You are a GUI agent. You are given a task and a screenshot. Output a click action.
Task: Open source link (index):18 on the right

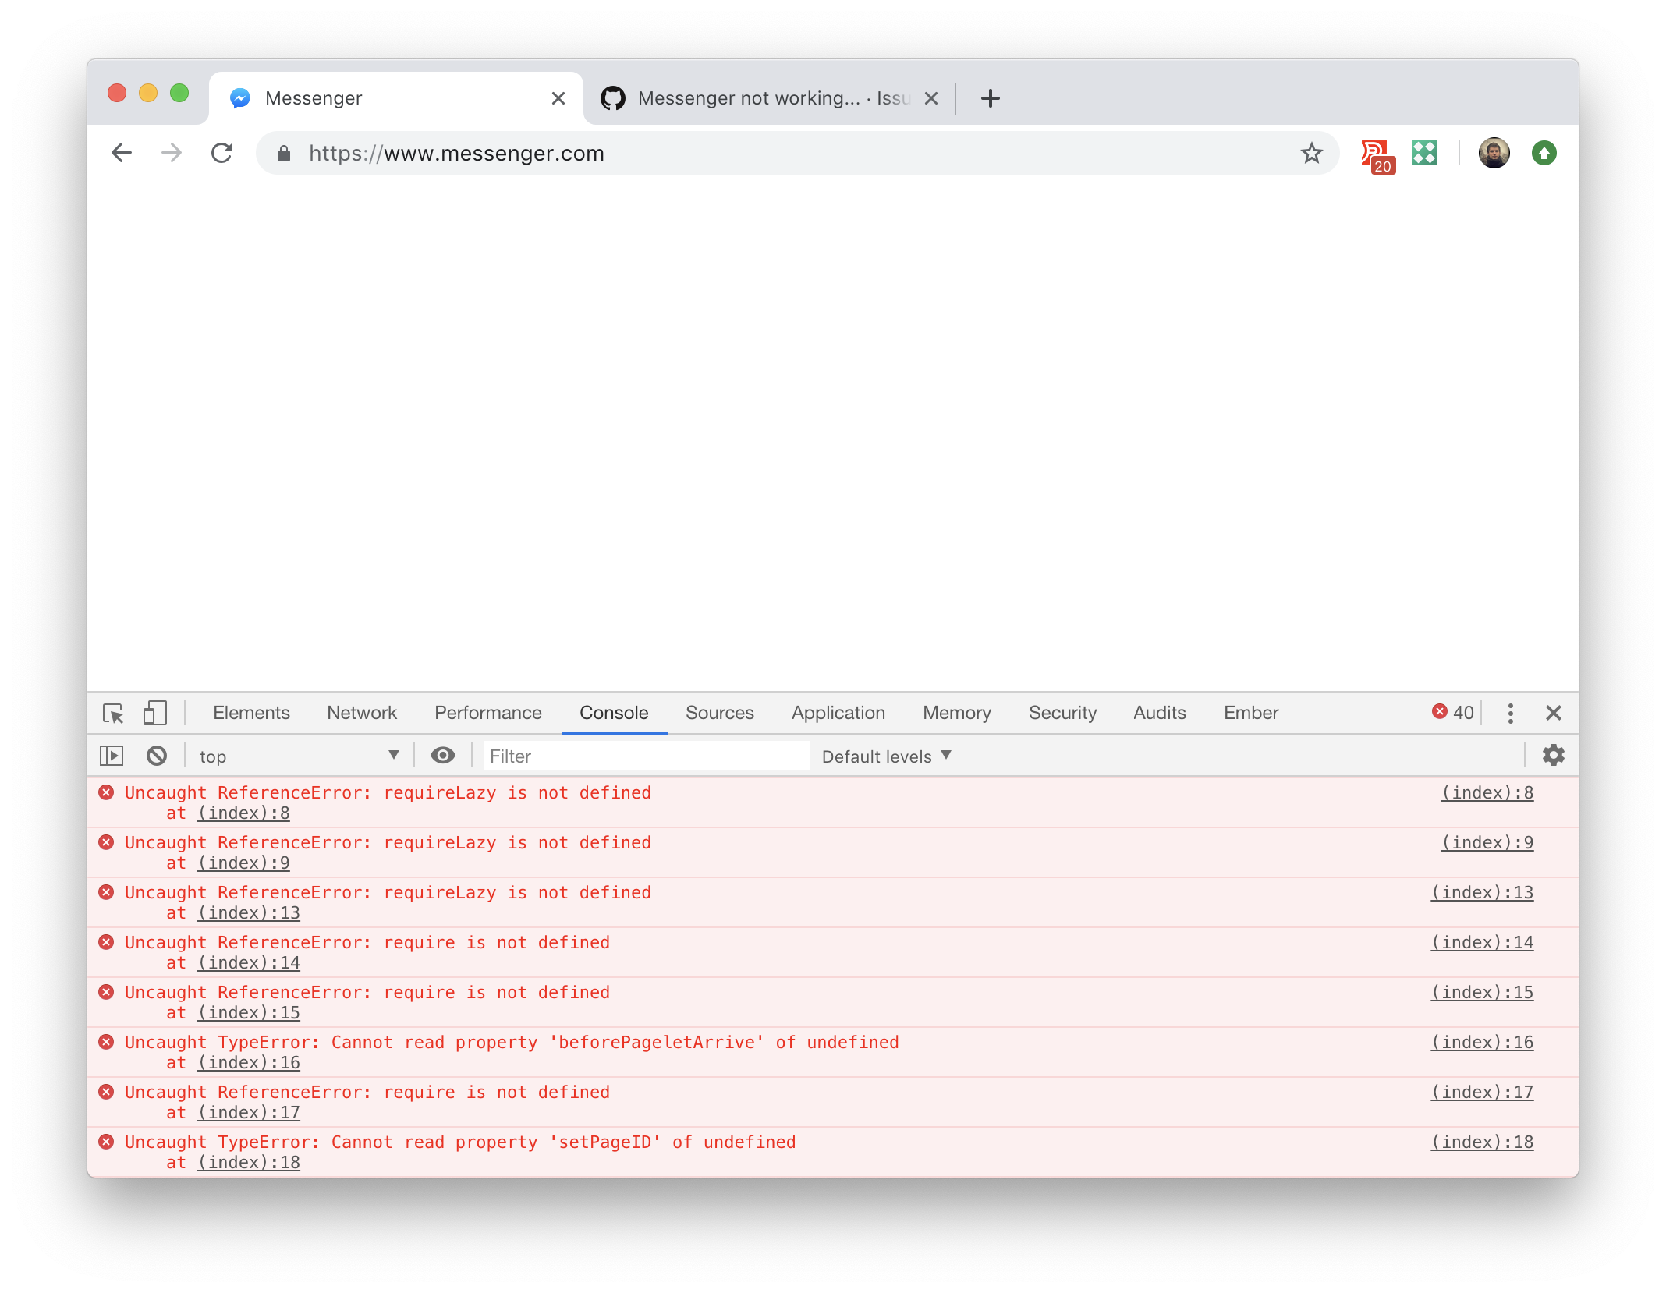pos(1482,1142)
